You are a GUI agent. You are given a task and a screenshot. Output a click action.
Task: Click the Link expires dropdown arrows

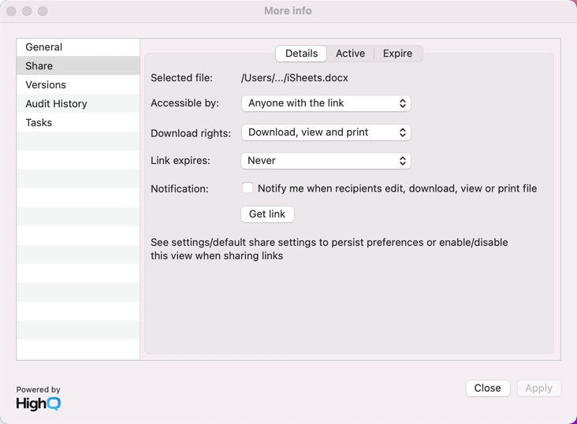click(403, 161)
